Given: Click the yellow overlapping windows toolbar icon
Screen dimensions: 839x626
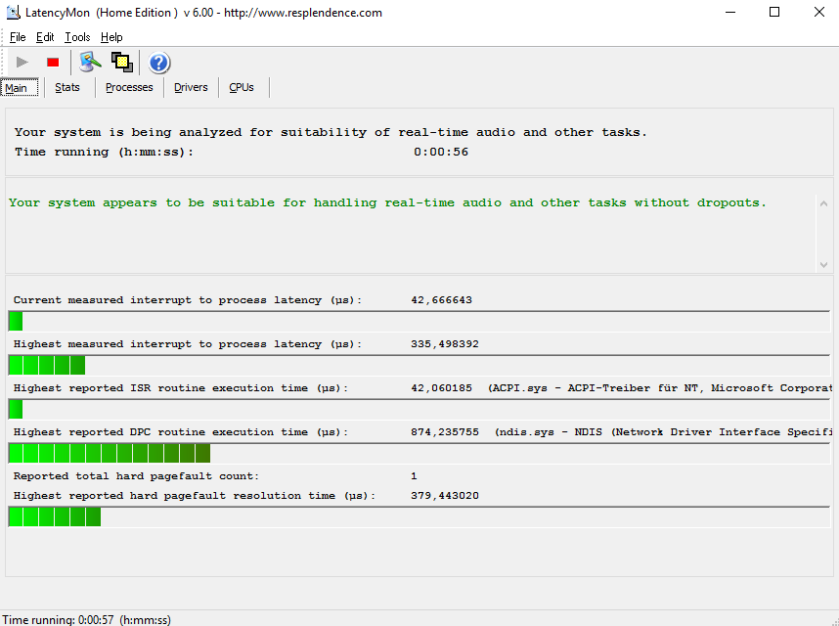Looking at the screenshot, I should pos(121,63).
